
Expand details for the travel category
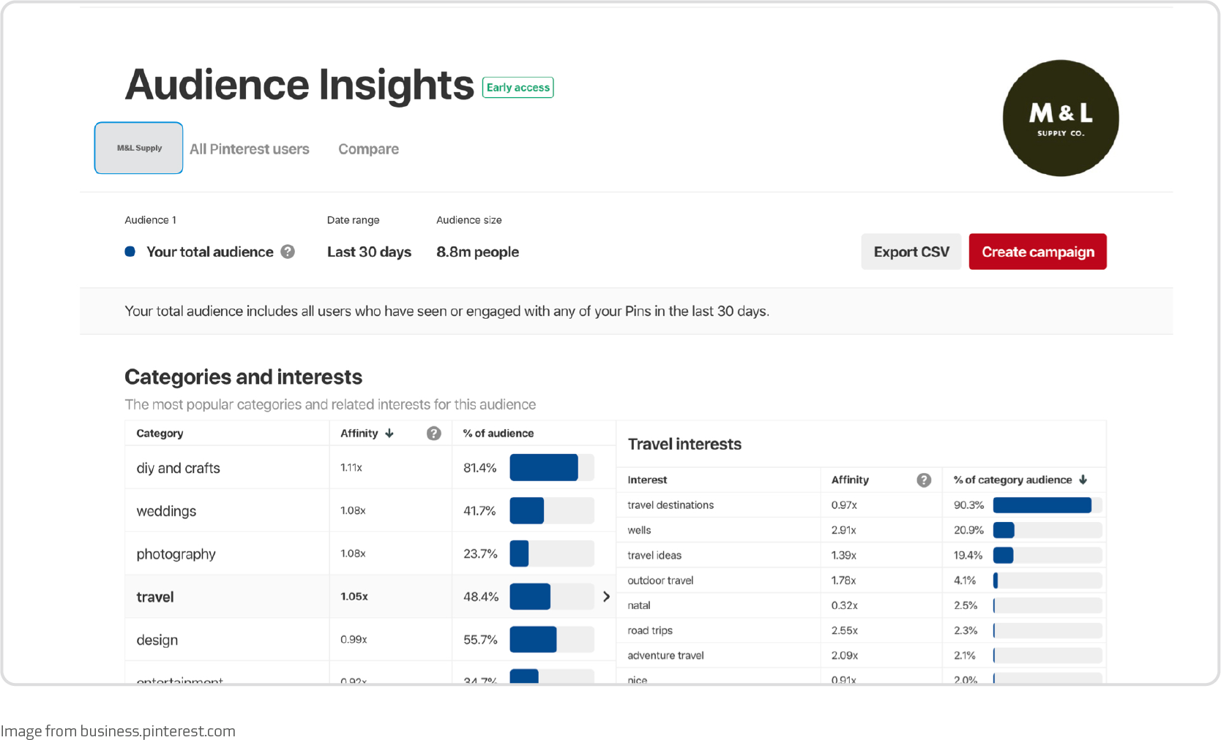(x=606, y=596)
